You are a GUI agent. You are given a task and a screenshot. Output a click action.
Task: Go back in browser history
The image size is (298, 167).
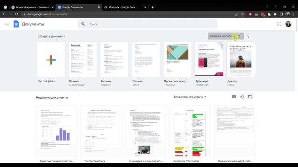pos(4,14)
